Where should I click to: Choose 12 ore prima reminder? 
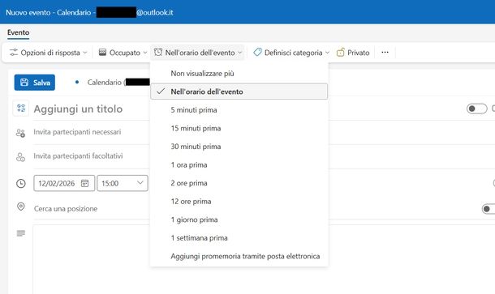pos(239,202)
